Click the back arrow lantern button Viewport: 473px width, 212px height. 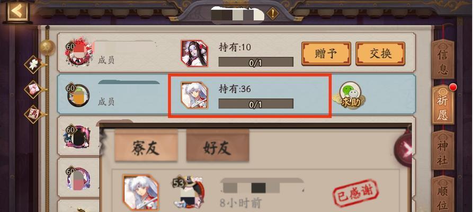click(x=18, y=12)
